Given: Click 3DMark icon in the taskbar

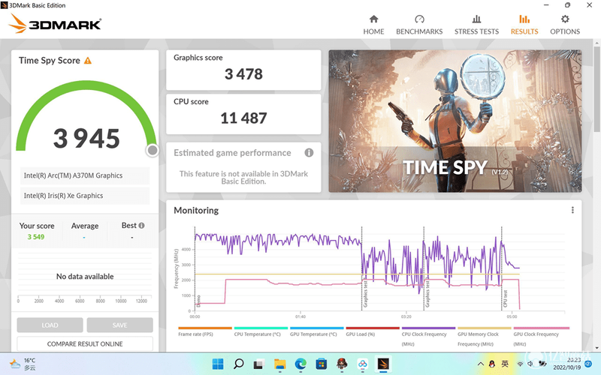Looking at the screenshot, I should (x=383, y=364).
